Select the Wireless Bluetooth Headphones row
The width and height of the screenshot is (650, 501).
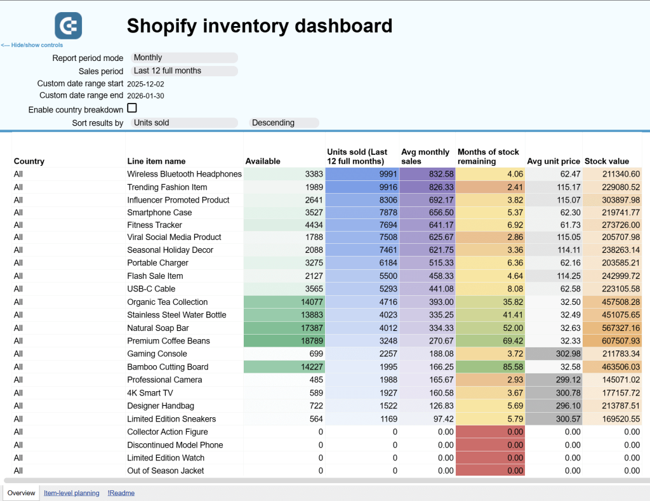(185, 173)
